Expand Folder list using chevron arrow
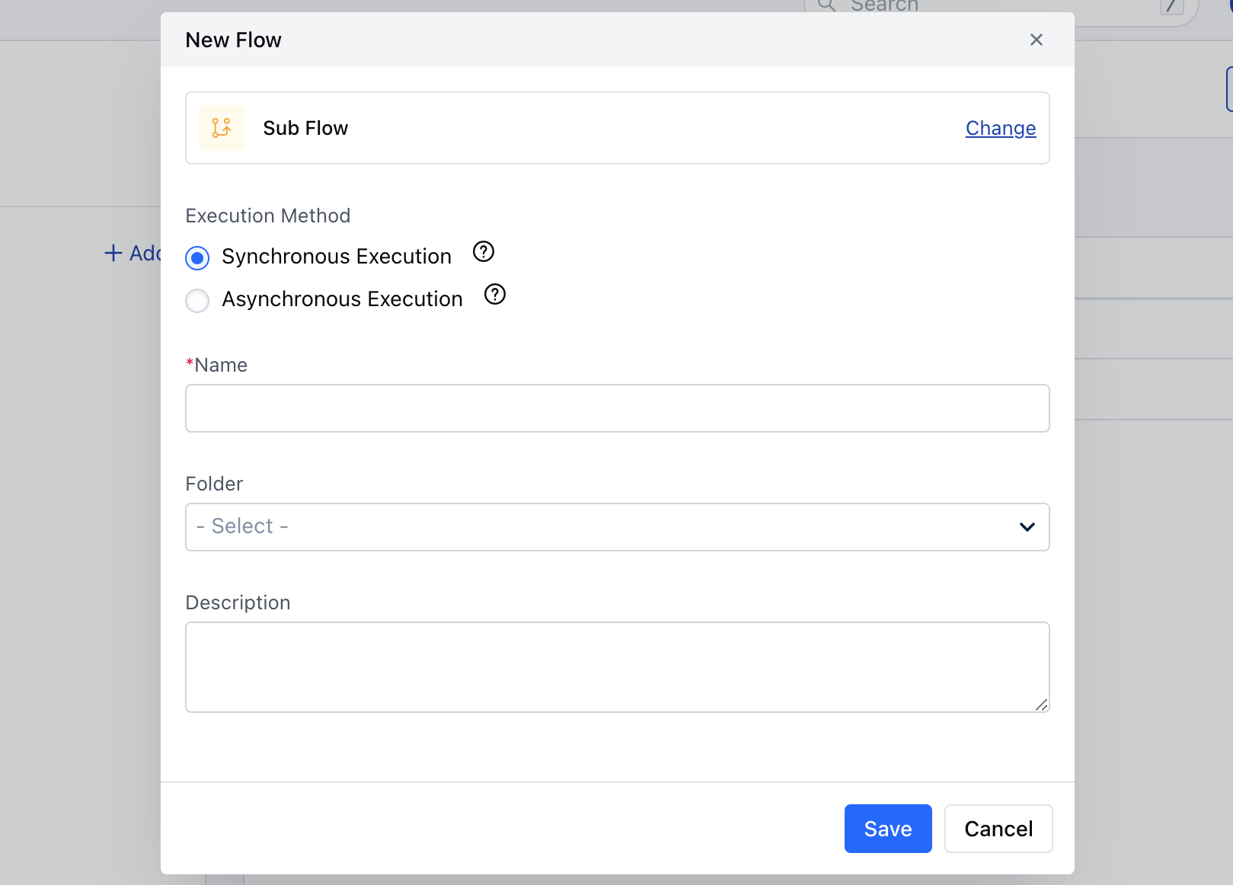1233x885 pixels. point(1027,527)
